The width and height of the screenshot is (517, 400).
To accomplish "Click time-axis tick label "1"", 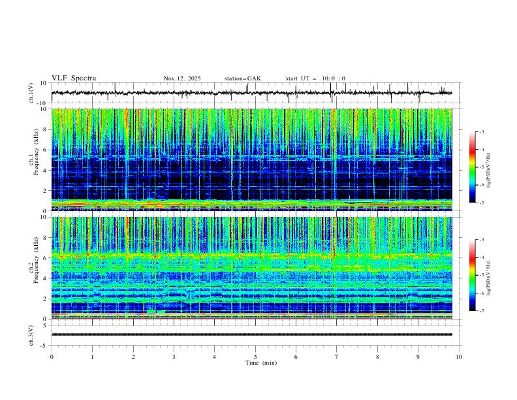I will (92, 357).
